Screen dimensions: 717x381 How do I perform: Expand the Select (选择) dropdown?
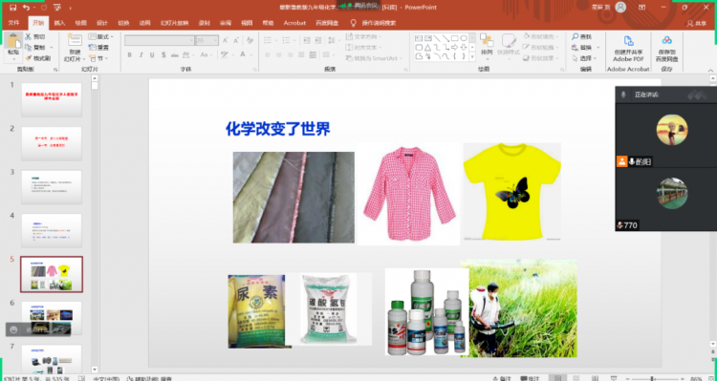583,58
